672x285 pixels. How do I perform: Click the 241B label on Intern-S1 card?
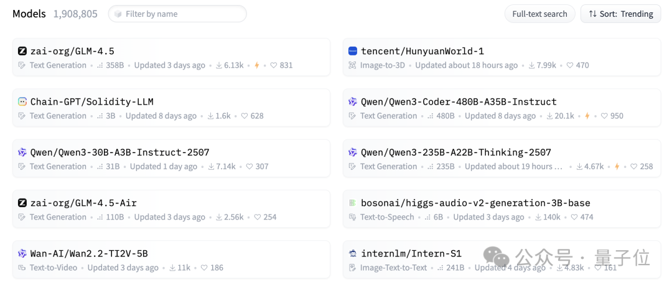(x=455, y=268)
